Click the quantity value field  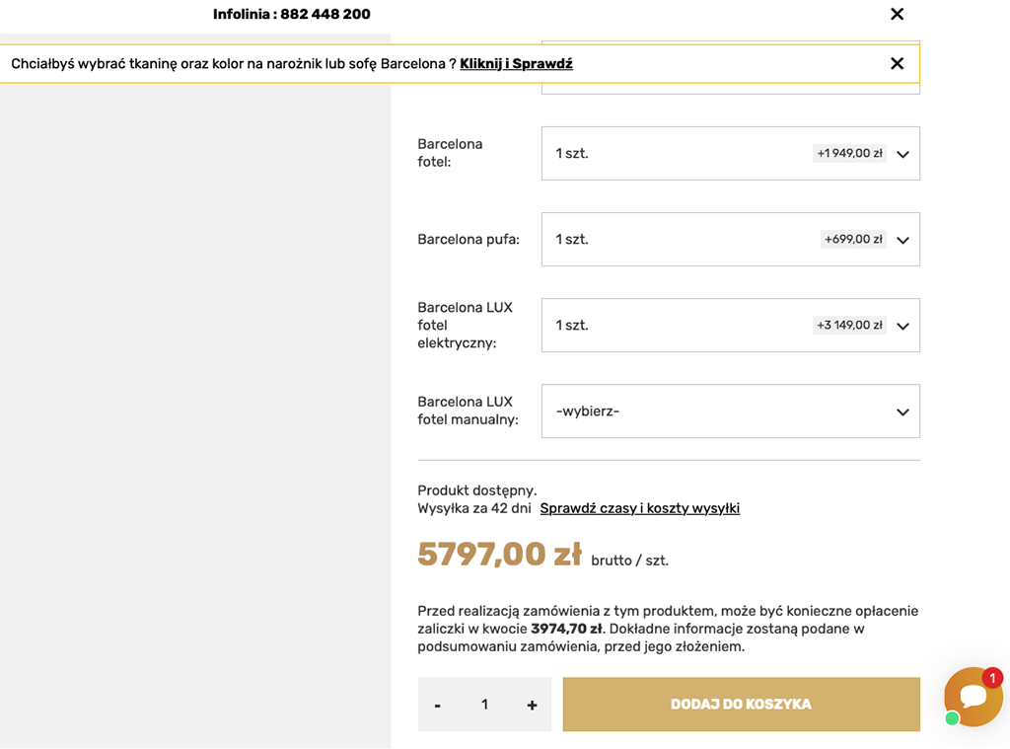[x=484, y=704]
